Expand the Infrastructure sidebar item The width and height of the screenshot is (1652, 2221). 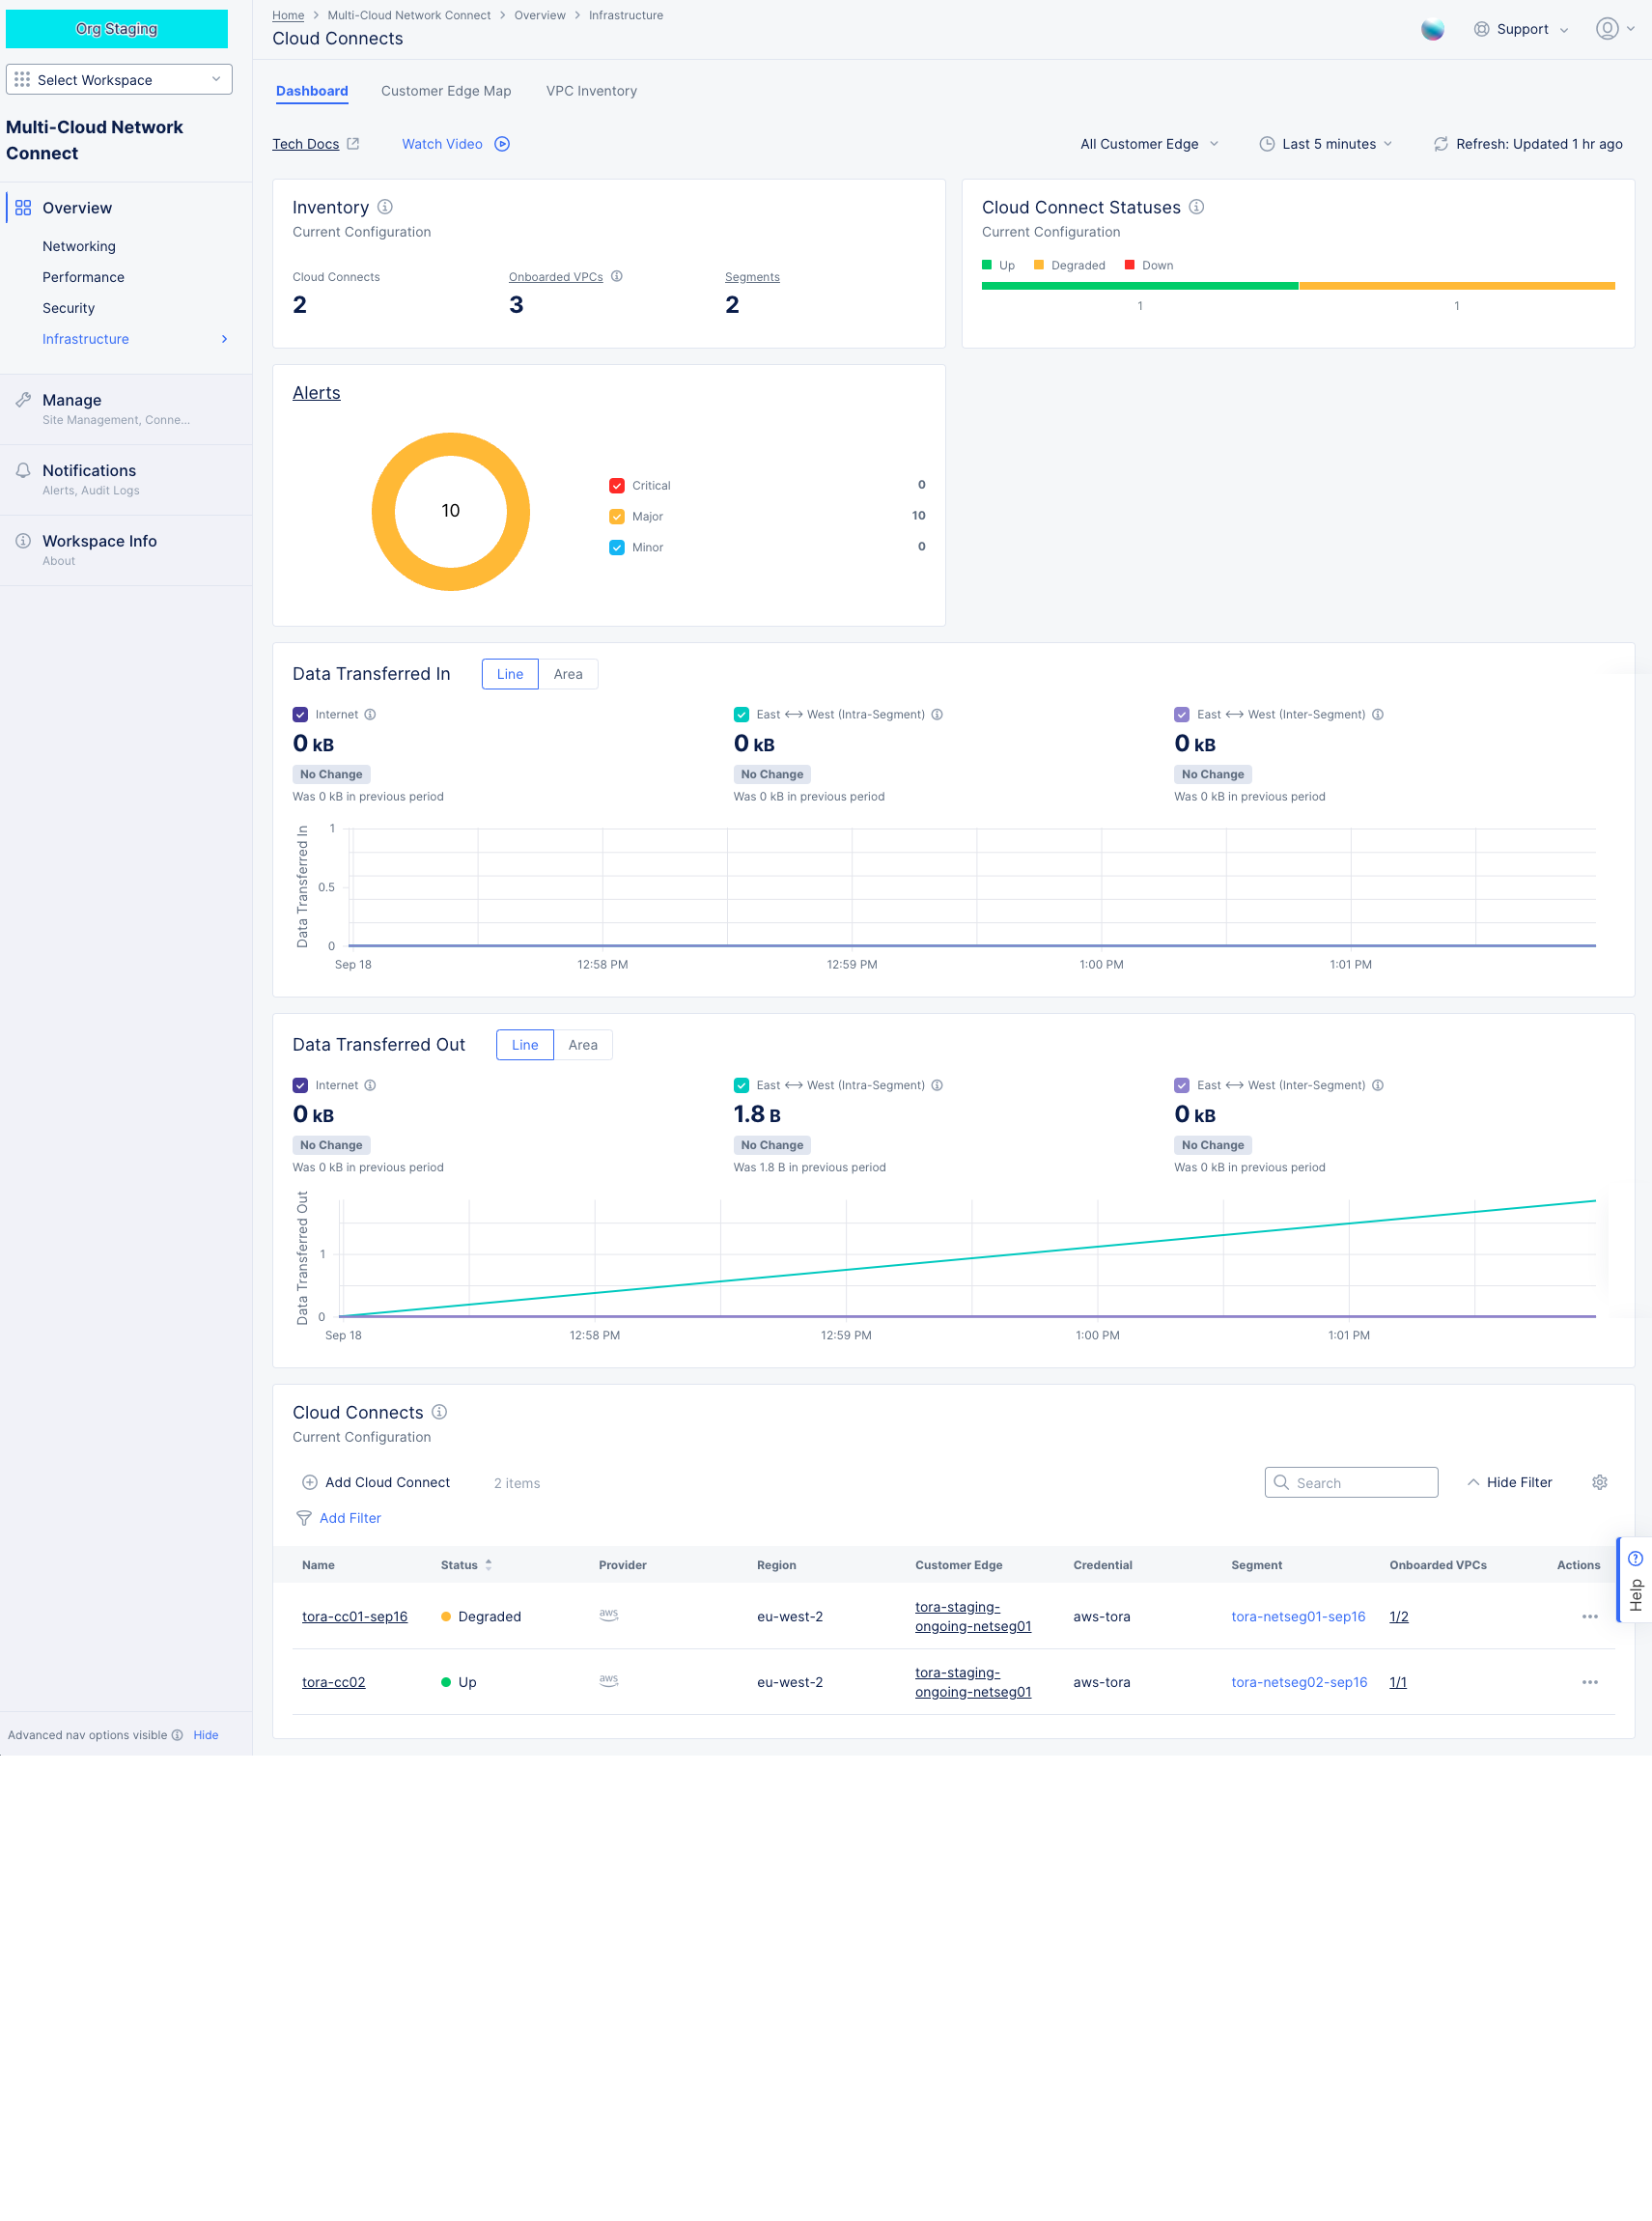(224, 338)
